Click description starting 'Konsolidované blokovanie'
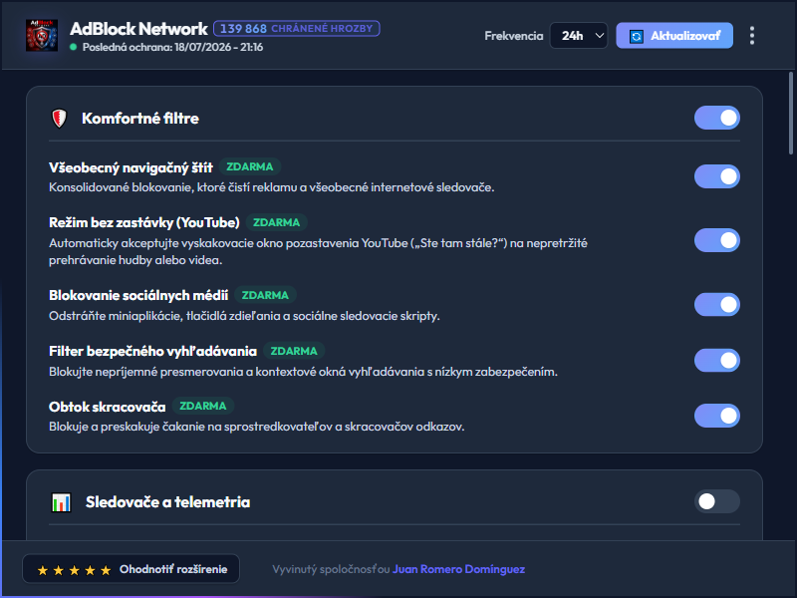The image size is (797, 598). 271,187
